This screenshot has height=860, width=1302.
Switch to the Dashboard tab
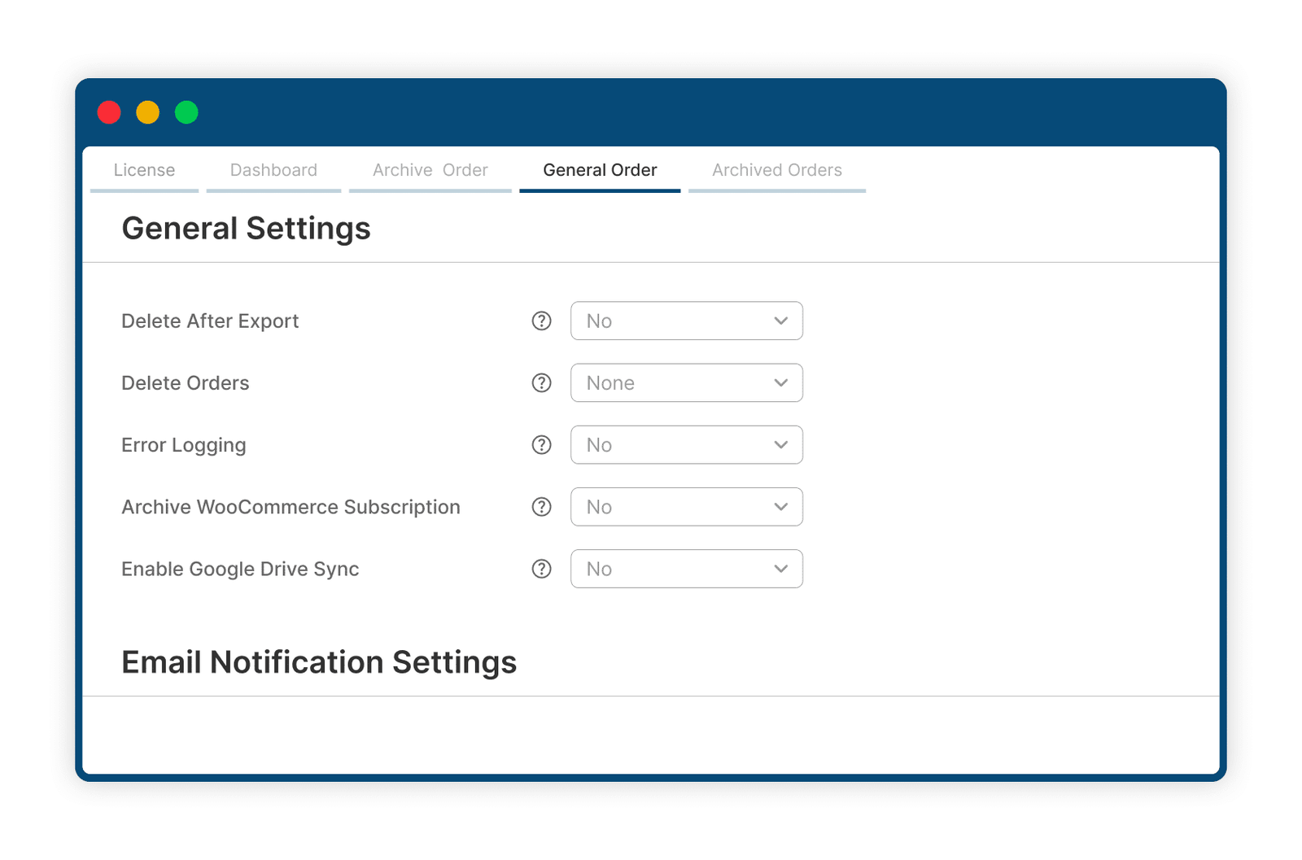[x=273, y=171]
